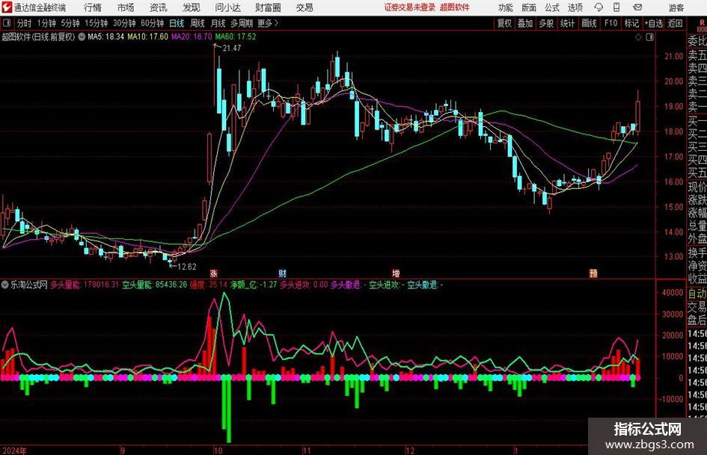
Task: Click the 复权 toolbar button
Action: point(504,23)
